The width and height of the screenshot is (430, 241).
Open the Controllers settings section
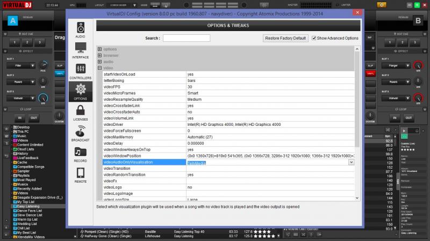click(x=80, y=71)
